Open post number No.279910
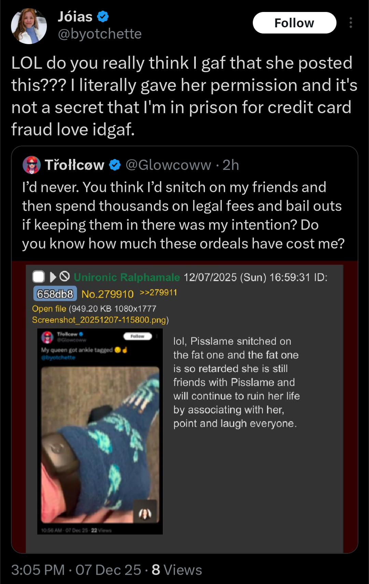The image size is (369, 584). [x=108, y=294]
